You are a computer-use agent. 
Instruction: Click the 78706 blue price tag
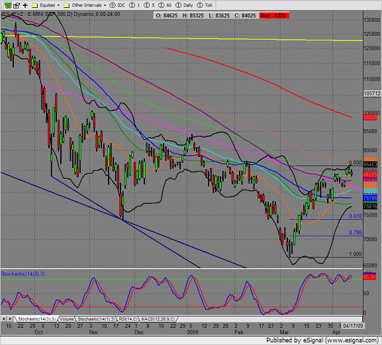click(370, 198)
